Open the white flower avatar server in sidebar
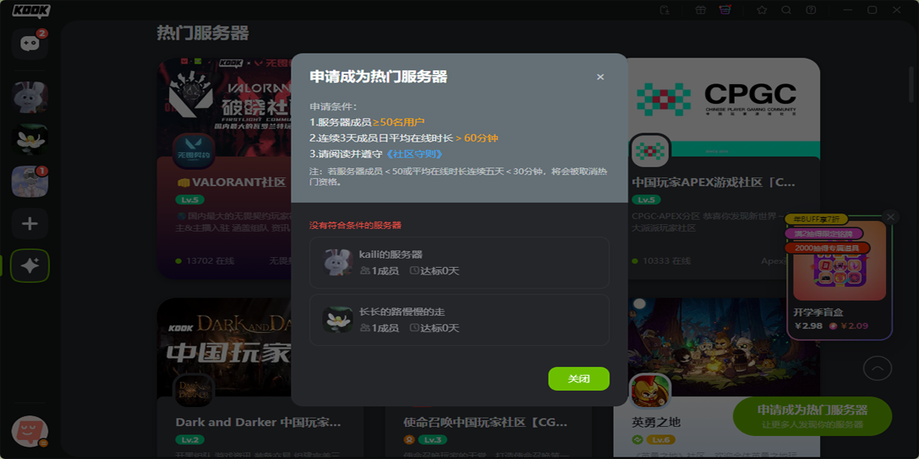This screenshot has width=919, height=459. (x=30, y=139)
